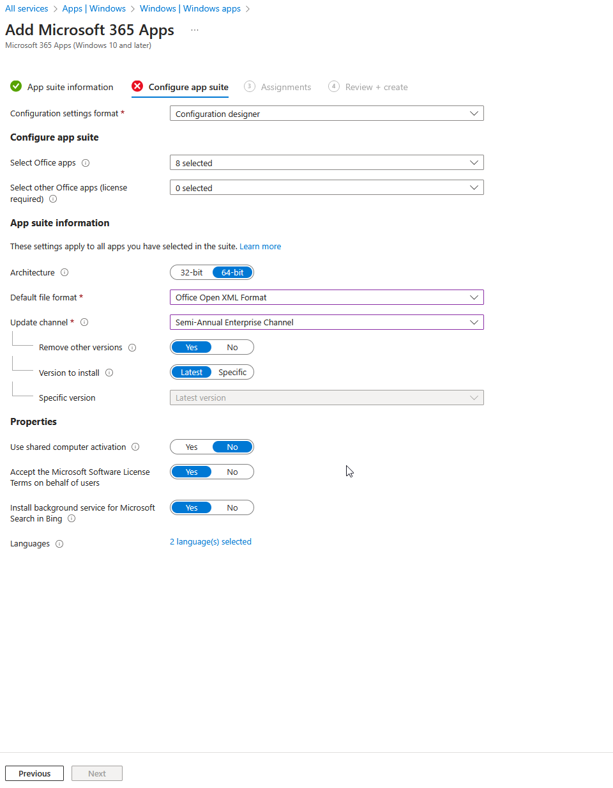Open the Learn more link
The image size is (613, 788).
point(260,246)
